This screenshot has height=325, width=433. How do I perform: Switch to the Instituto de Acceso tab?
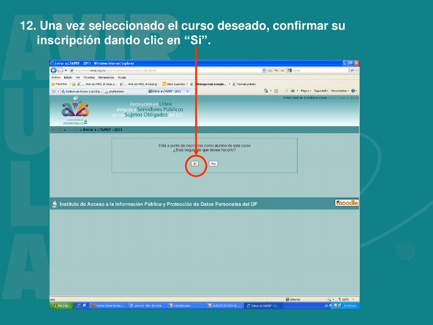point(82,91)
